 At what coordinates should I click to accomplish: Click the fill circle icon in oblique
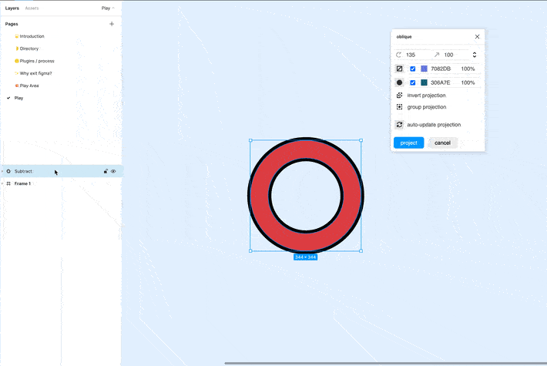(x=399, y=82)
